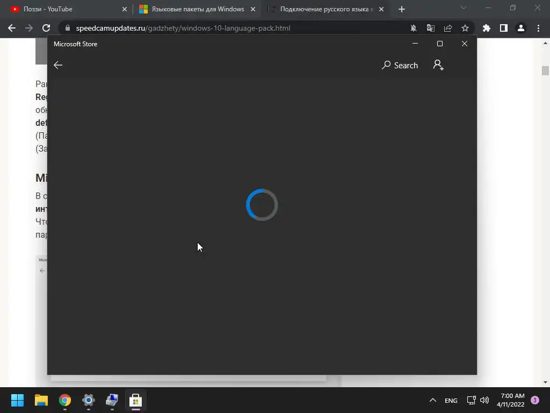Click page scrollbar up arrow

[x=545, y=43]
